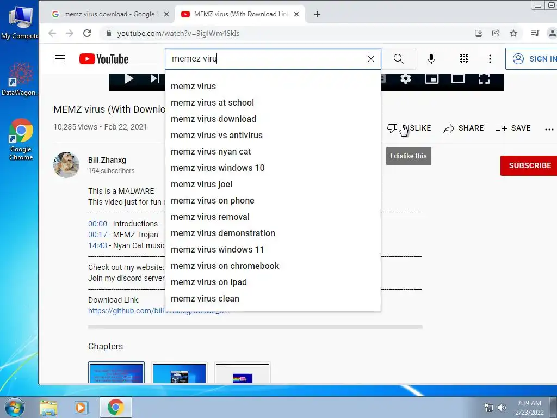557x418 pixels.
Task: Select the first chapter thumbnail
Action: tap(116, 372)
